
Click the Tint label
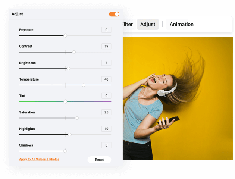pos(22,96)
